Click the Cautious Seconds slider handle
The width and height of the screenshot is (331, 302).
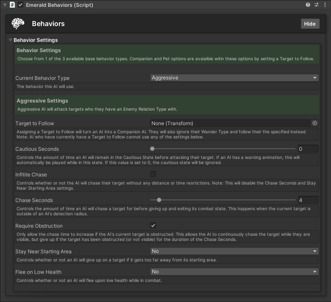pos(152,149)
